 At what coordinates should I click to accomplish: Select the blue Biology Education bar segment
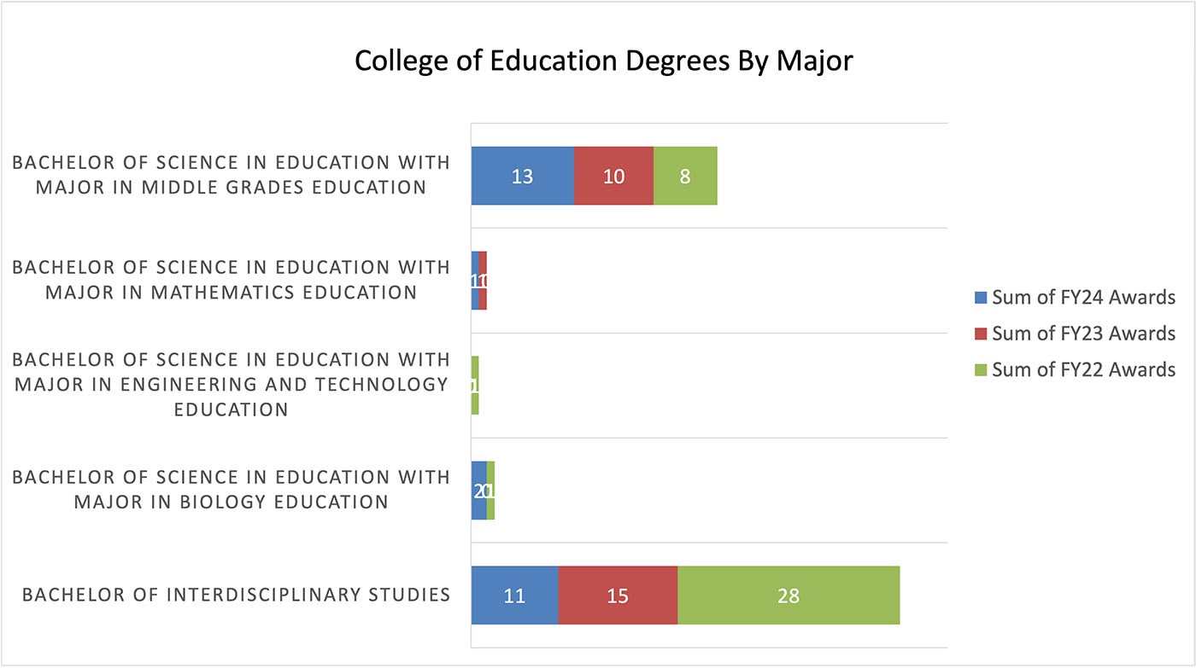click(478, 491)
